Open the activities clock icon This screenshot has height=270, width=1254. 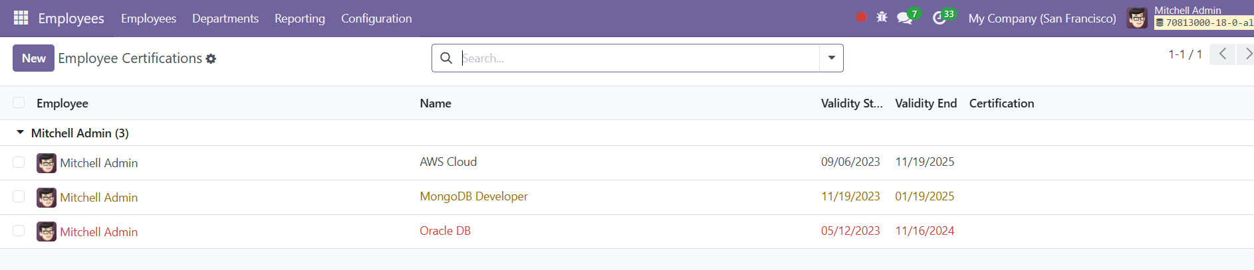939,18
